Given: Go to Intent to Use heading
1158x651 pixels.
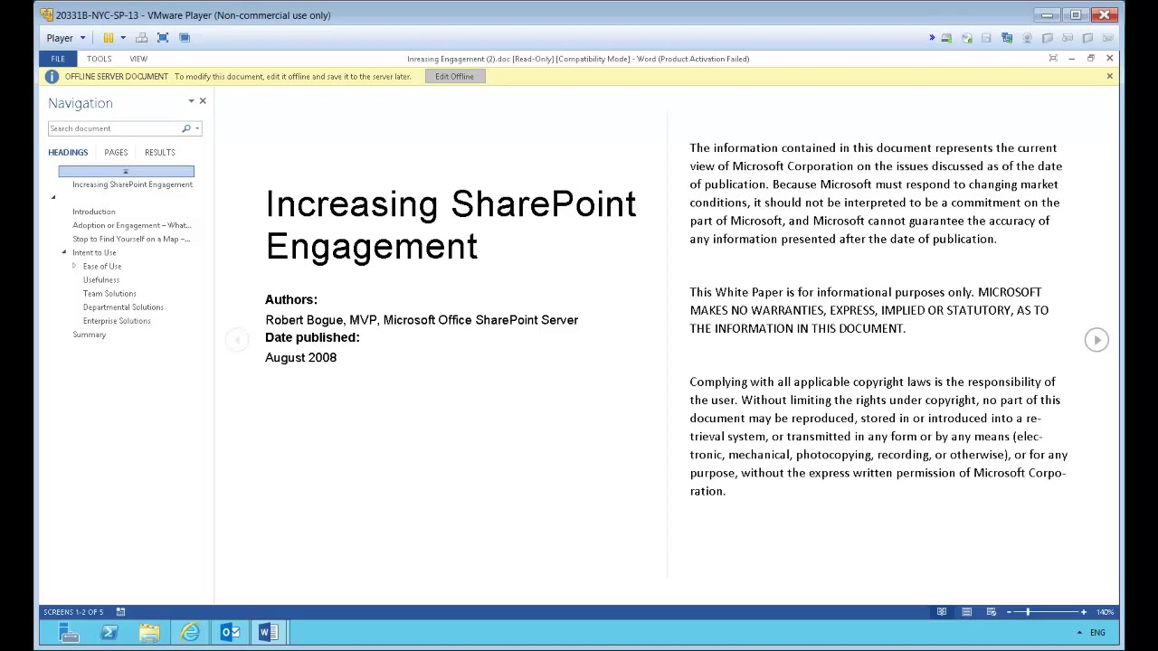Looking at the screenshot, I should [x=94, y=252].
